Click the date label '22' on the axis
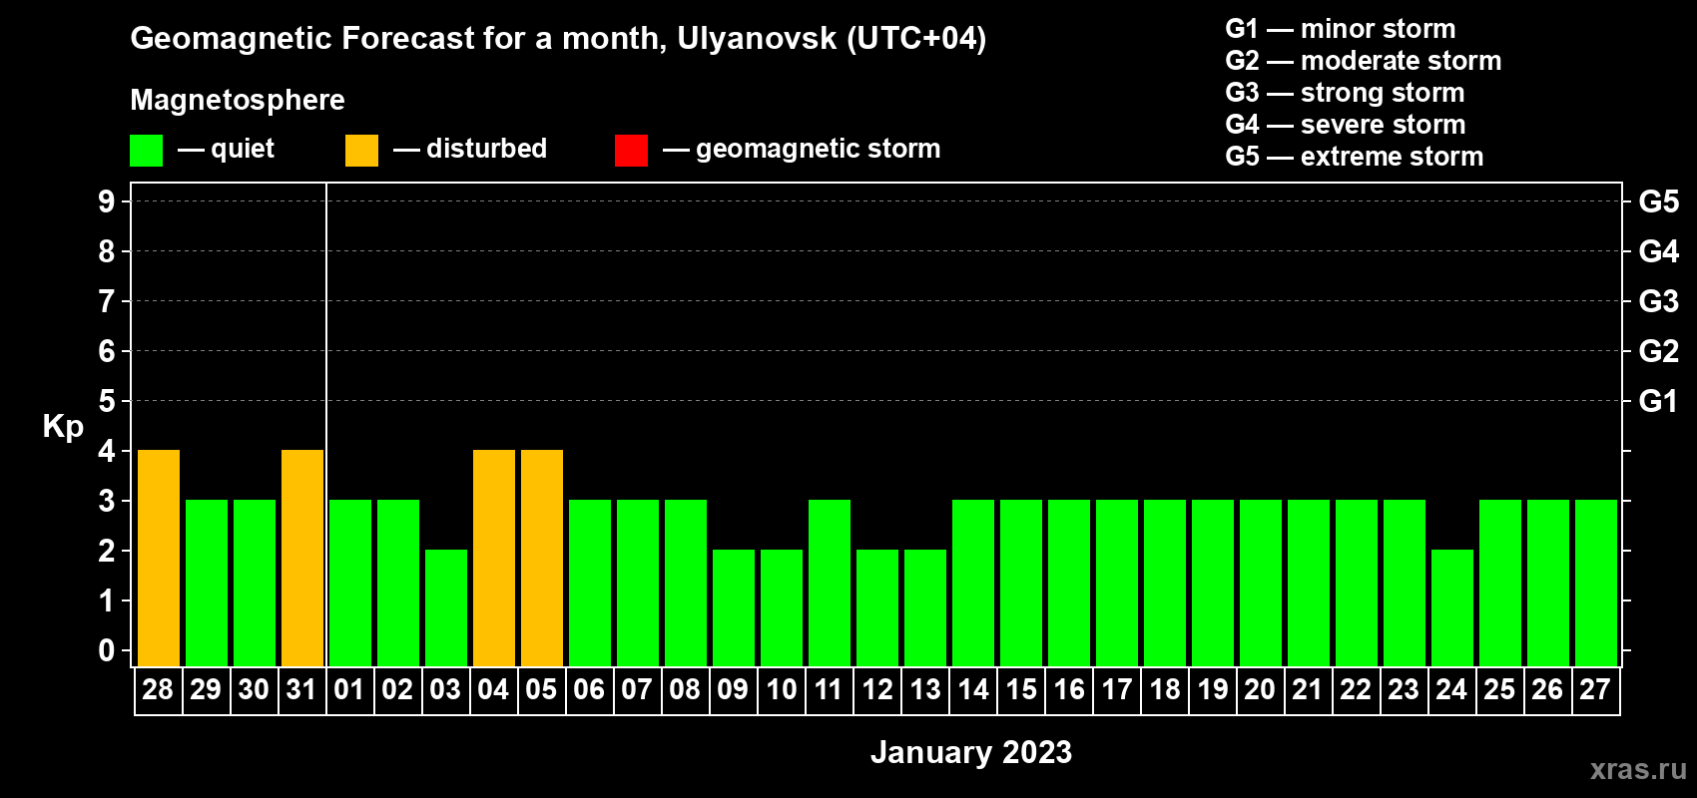Viewport: 1697px width, 798px height. tap(1356, 690)
